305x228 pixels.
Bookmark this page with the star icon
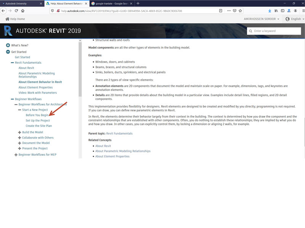[240, 11]
